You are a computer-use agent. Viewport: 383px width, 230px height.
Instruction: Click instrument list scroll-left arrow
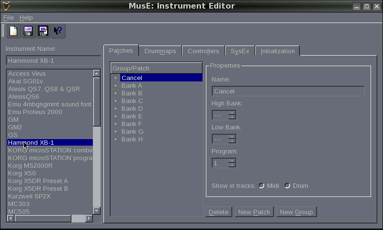pos(11,218)
